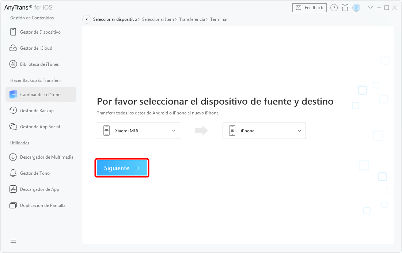The image size is (402, 253).
Task: Expand the chevron next to the window controls
Action: point(371,7)
